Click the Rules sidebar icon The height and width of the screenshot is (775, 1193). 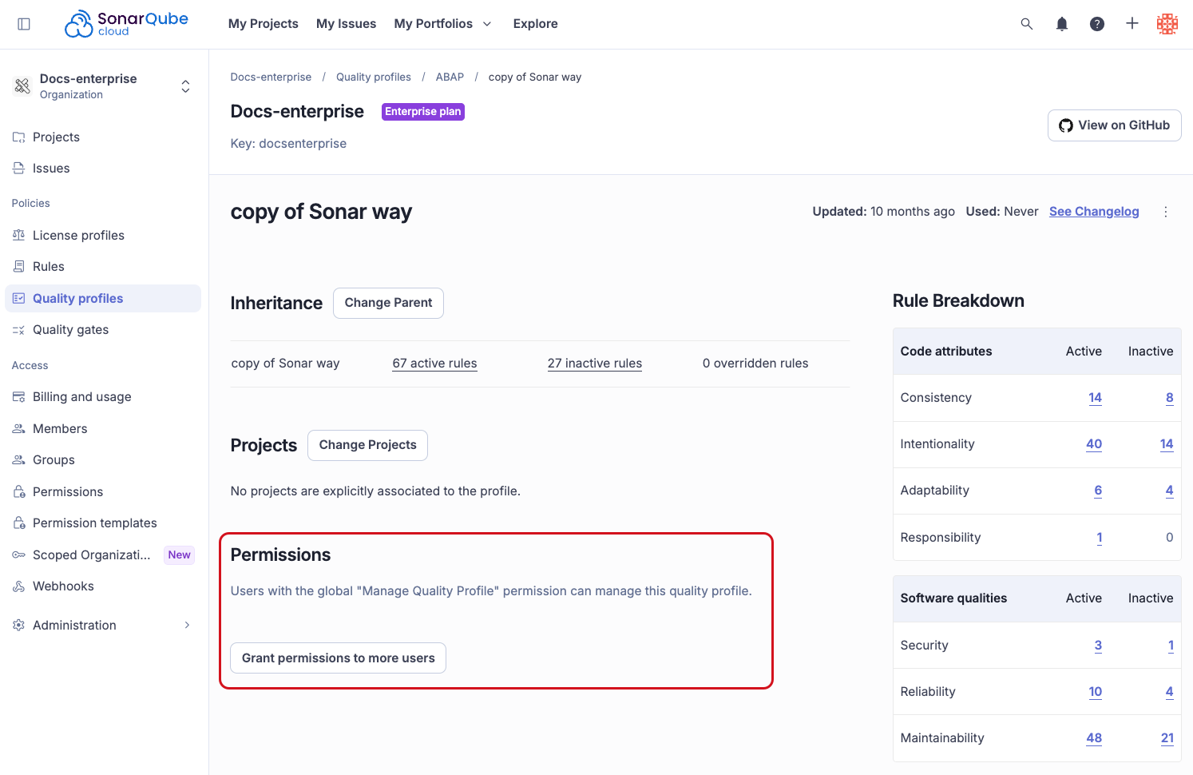click(x=19, y=267)
